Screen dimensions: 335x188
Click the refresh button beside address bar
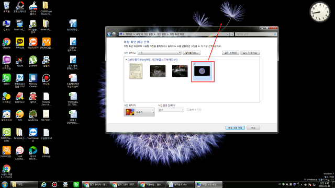231,34
